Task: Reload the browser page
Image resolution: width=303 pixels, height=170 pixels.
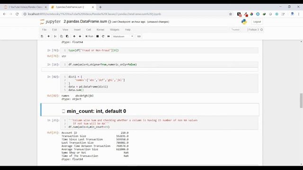Action: tap(17, 14)
